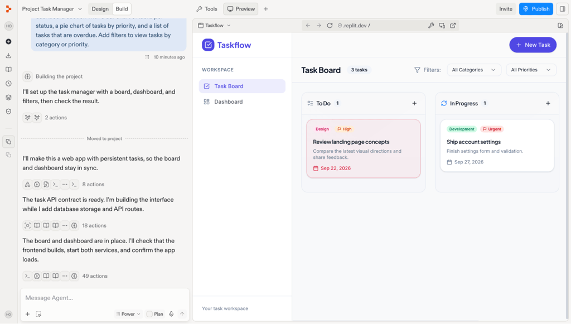Click the Invite button
The height and width of the screenshot is (324, 571).
[x=505, y=9]
